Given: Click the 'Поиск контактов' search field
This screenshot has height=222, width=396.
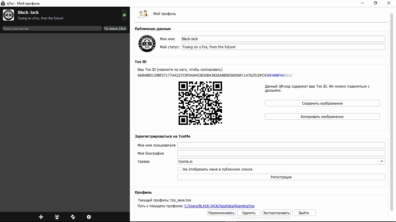Looking at the screenshot, I should tap(52, 28).
